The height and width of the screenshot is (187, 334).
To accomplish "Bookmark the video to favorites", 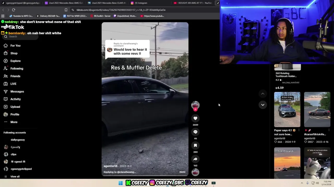I will 195,145.
